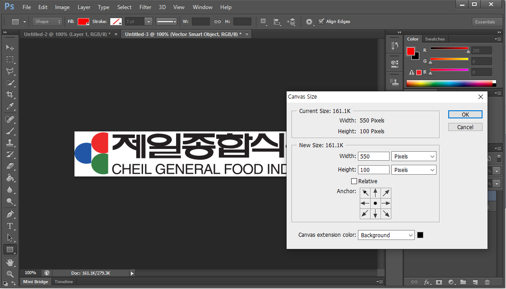Click the new group folder icon
This screenshot has height=289, width=506.
[463, 282]
